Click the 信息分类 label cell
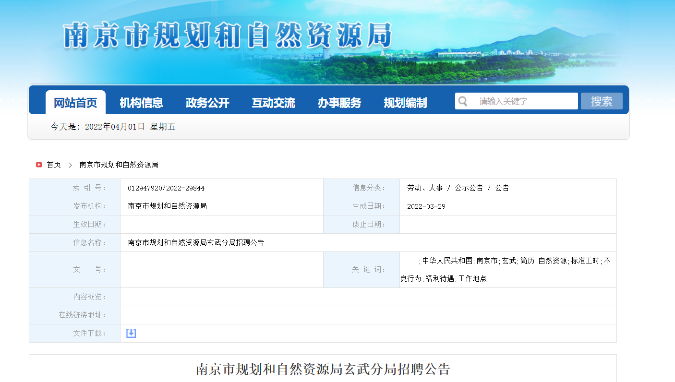This screenshot has width=675, height=382. click(362, 188)
